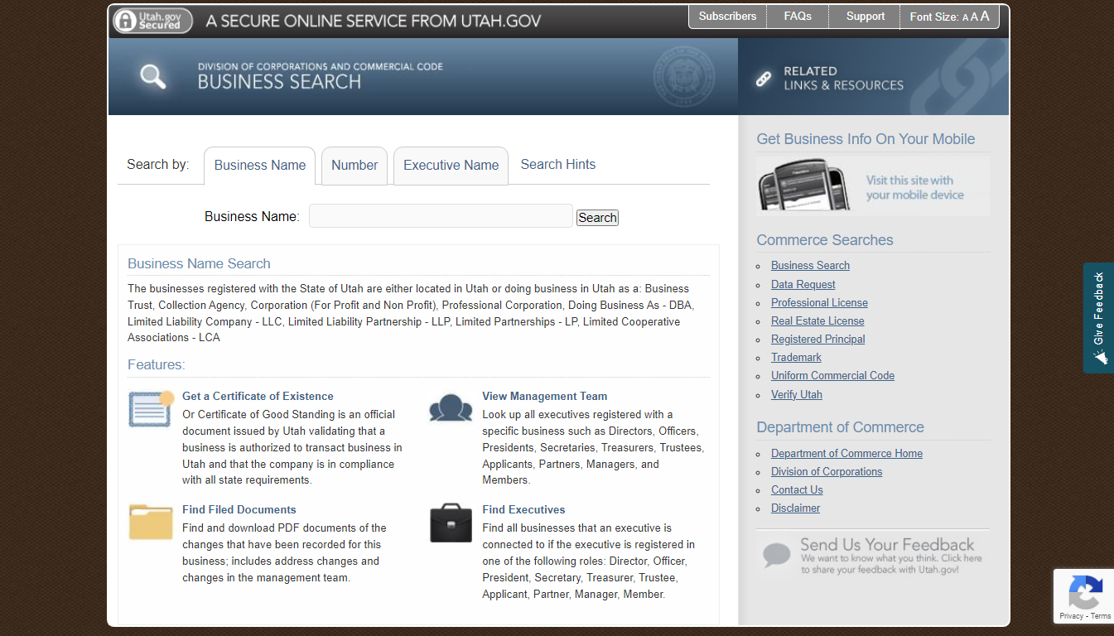Click the Find Filed Documents folder icon

pyautogui.click(x=151, y=522)
